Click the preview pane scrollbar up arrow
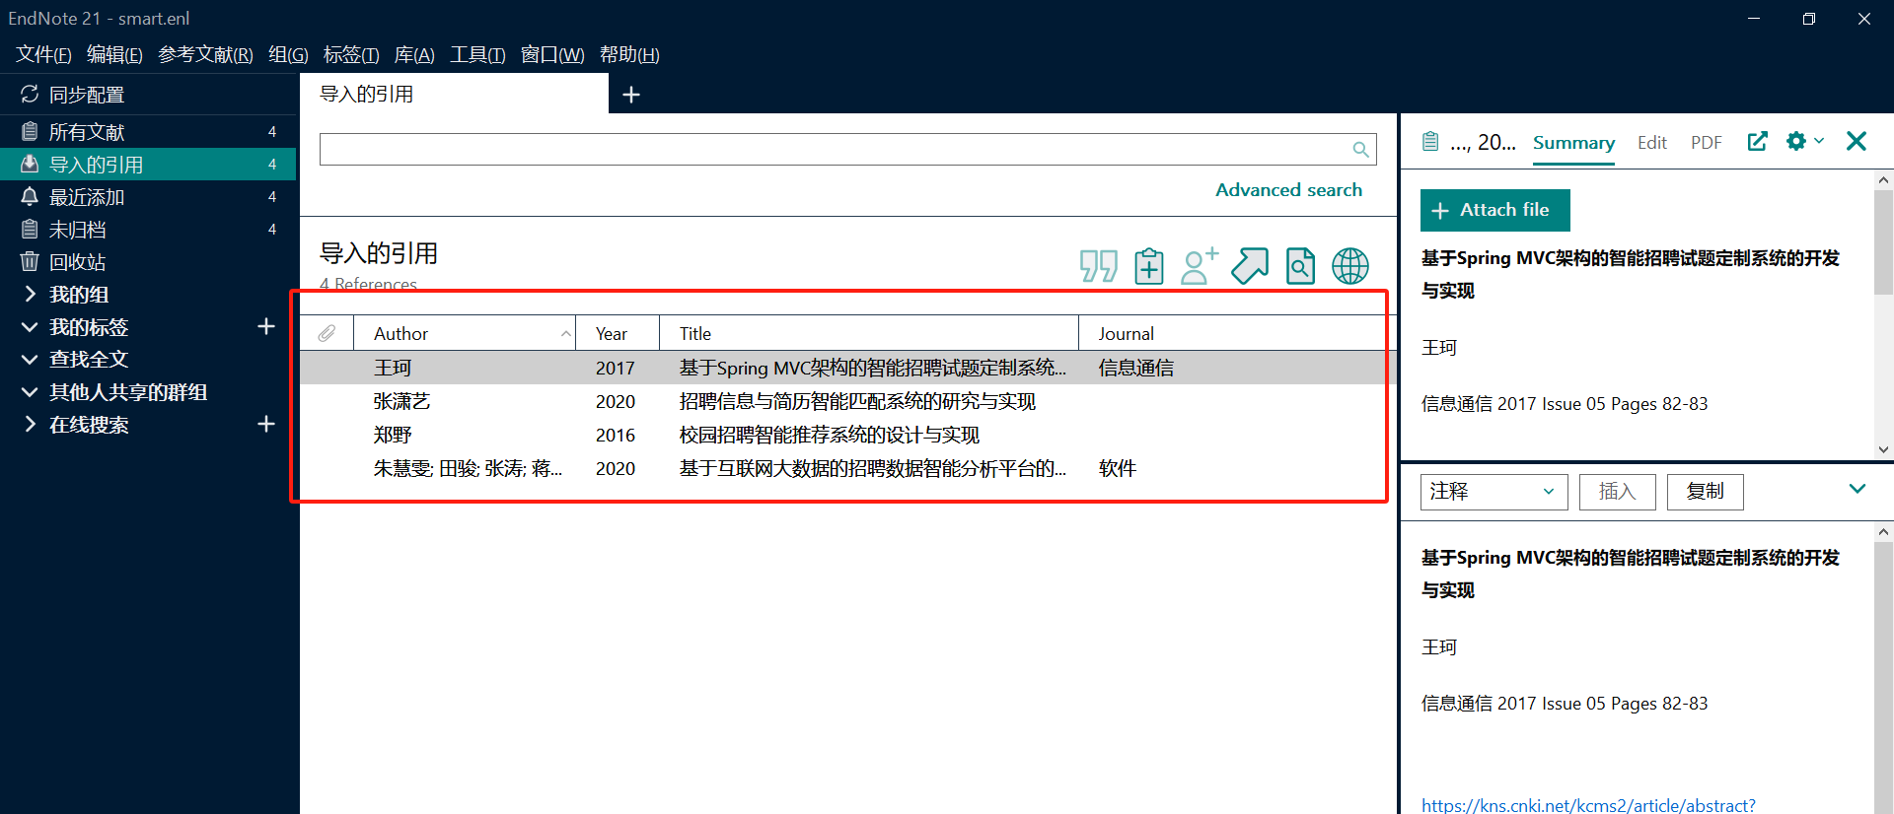 coord(1883,532)
